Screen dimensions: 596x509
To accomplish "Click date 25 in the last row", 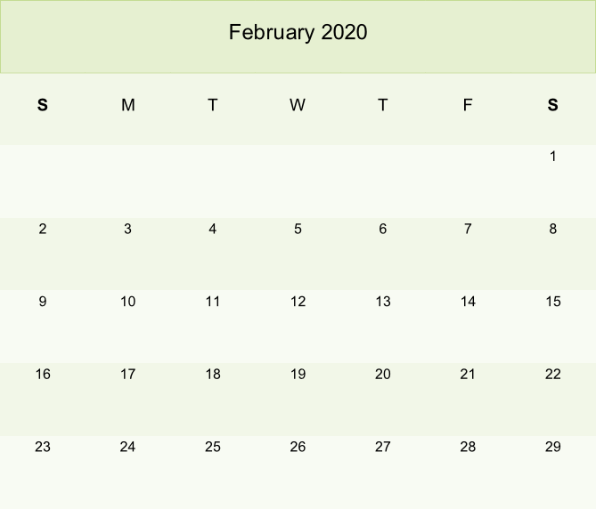I will point(212,447).
